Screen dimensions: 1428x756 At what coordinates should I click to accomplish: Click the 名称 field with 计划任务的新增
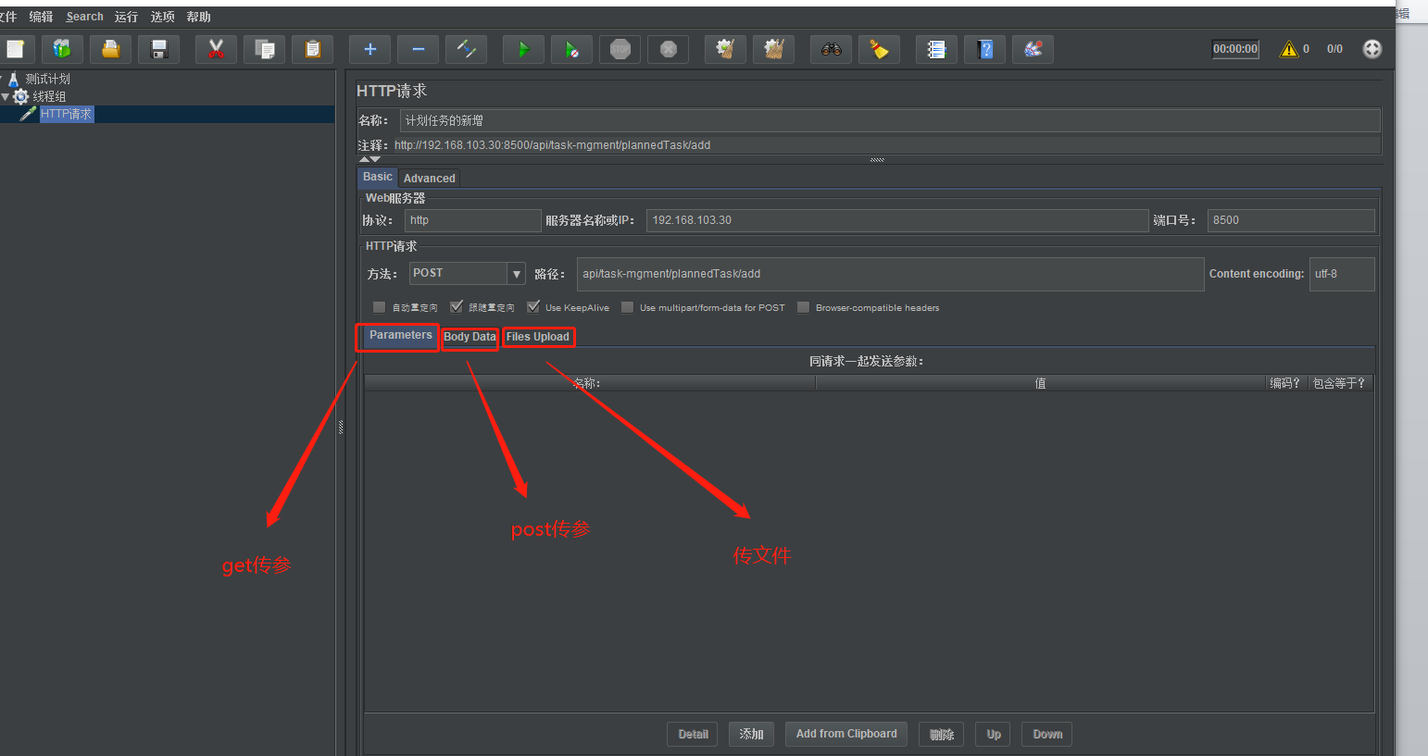(x=890, y=120)
